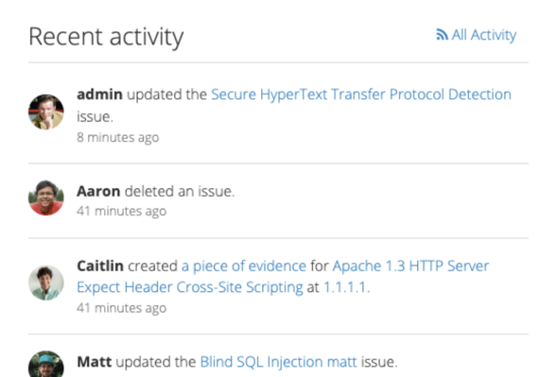The width and height of the screenshot is (557, 377).
Task: Open Blind SQL Injection matt issue
Action: [x=278, y=362]
